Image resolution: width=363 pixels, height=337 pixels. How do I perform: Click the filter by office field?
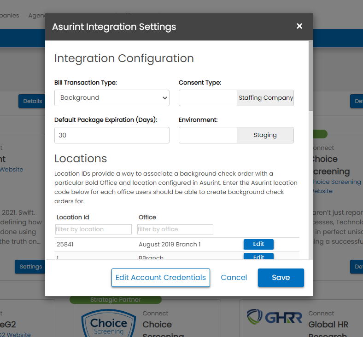175,229
